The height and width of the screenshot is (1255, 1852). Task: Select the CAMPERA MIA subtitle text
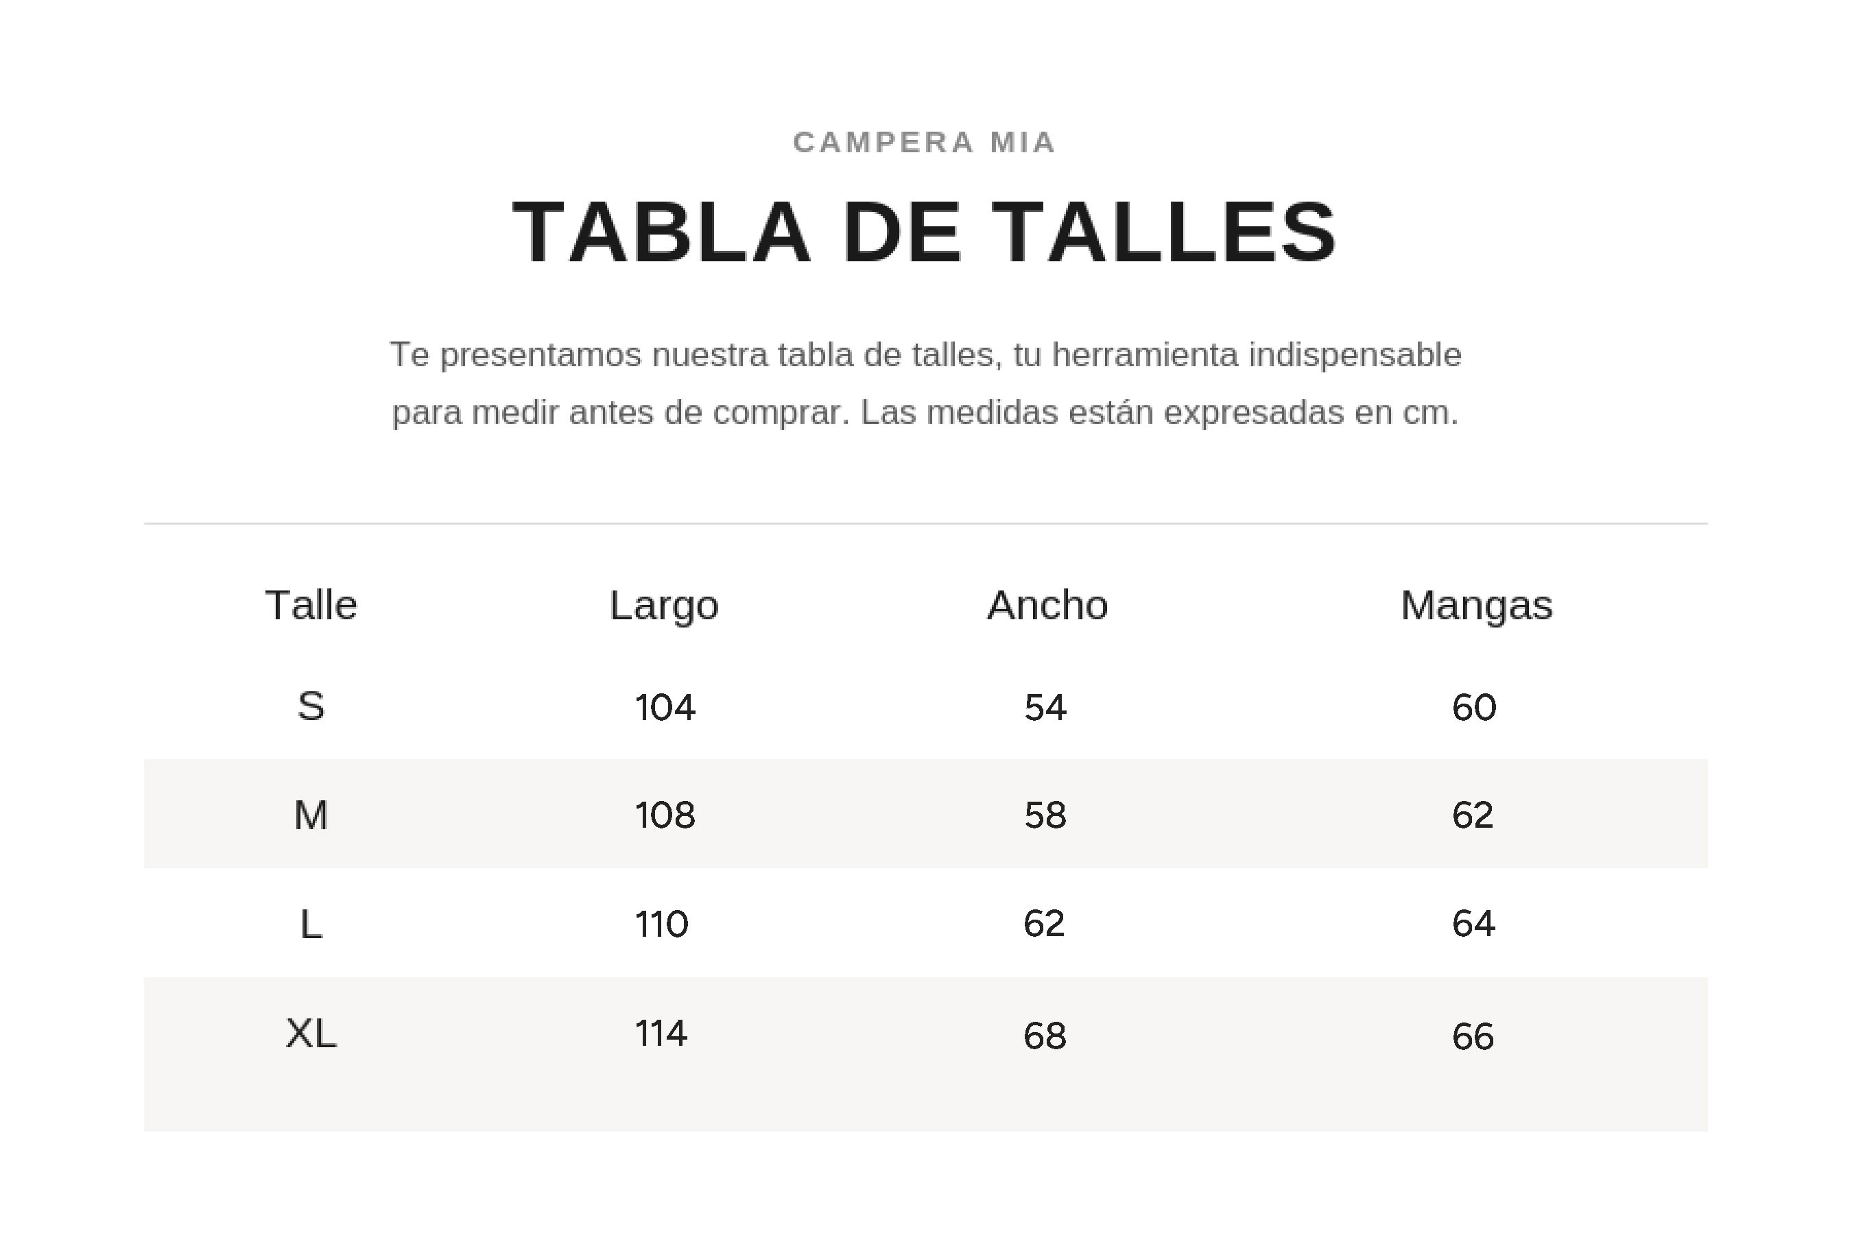(925, 143)
